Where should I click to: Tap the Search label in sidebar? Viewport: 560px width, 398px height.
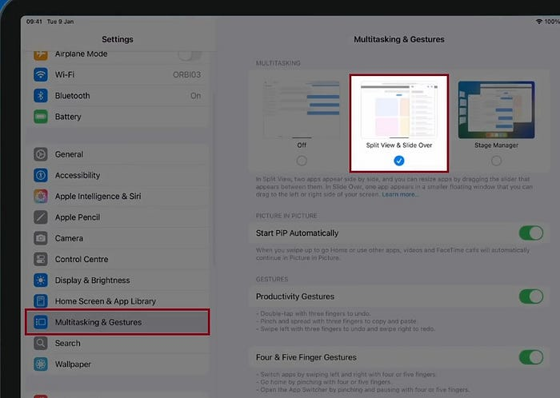(x=67, y=343)
